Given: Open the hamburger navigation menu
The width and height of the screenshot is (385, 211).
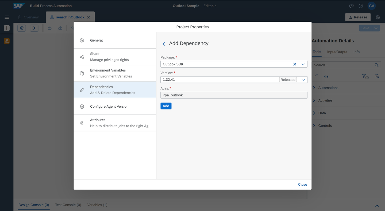Looking at the screenshot, I should coord(7,17).
